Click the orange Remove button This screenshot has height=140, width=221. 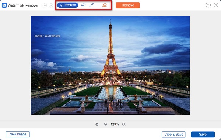tap(128, 5)
